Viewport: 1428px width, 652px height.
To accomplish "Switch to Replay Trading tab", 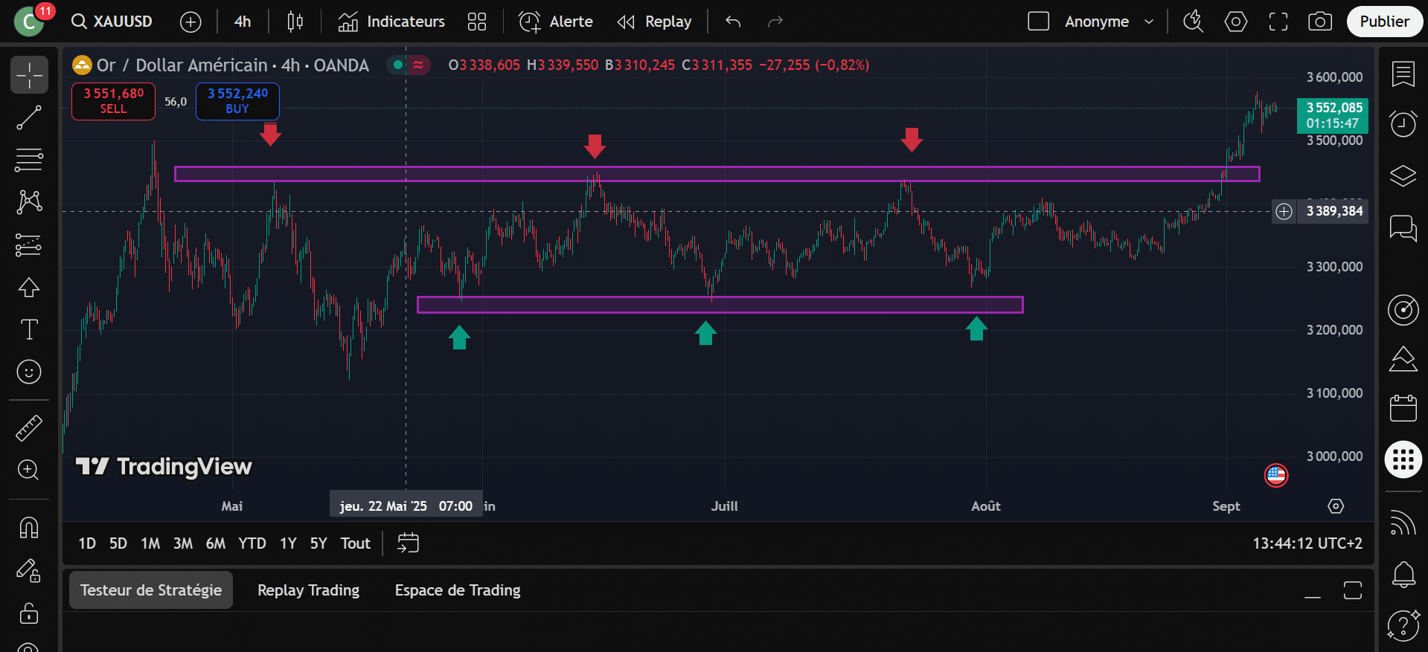I will (x=308, y=590).
